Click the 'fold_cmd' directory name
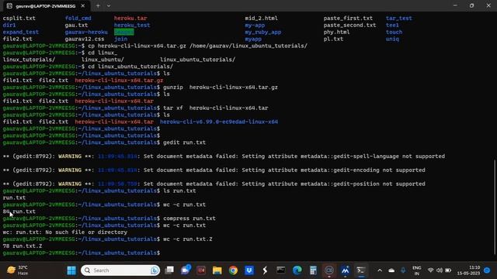This screenshot has height=279, width=497. (x=78, y=19)
